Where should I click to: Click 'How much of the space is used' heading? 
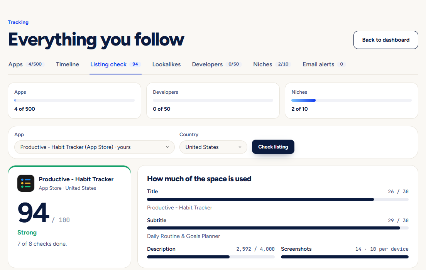coord(199,179)
